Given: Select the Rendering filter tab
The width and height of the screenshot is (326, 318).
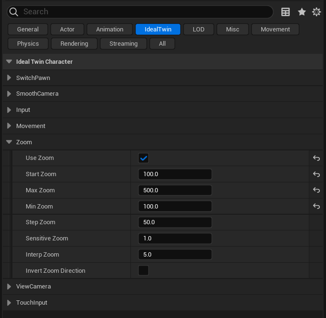Looking at the screenshot, I should pyautogui.click(x=74, y=44).
